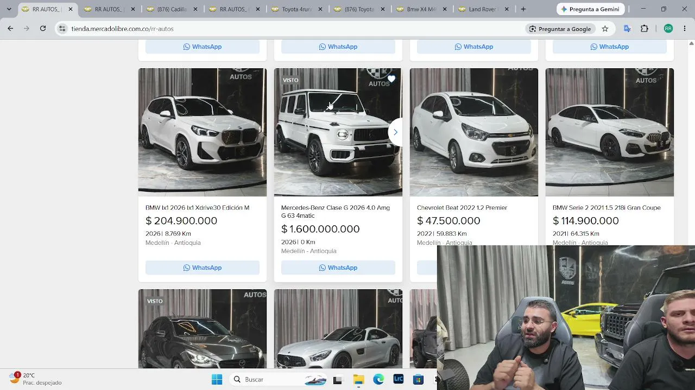Open the white BMW Serie 2 photo
695x390 pixels.
[610, 132]
